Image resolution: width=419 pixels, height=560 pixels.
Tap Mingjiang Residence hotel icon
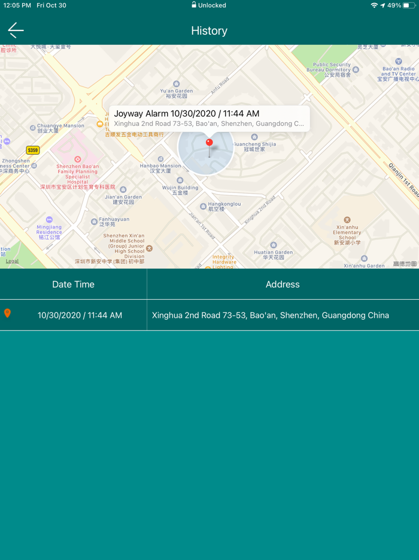coord(49,219)
